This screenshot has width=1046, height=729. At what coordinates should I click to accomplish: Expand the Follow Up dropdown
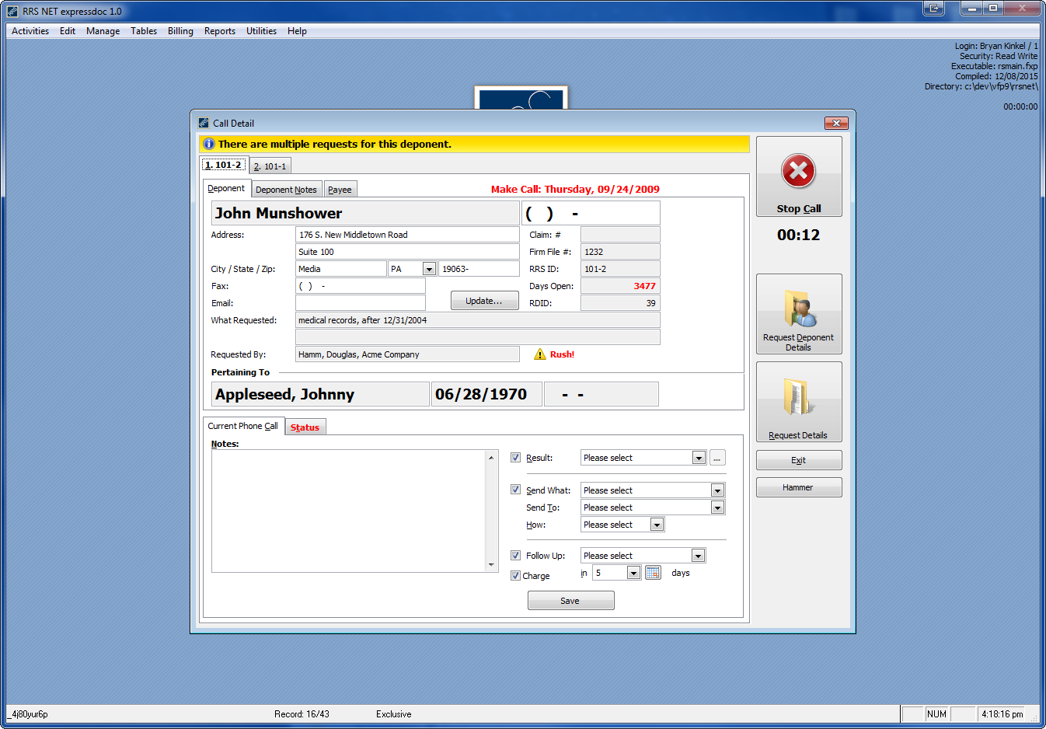coord(698,556)
